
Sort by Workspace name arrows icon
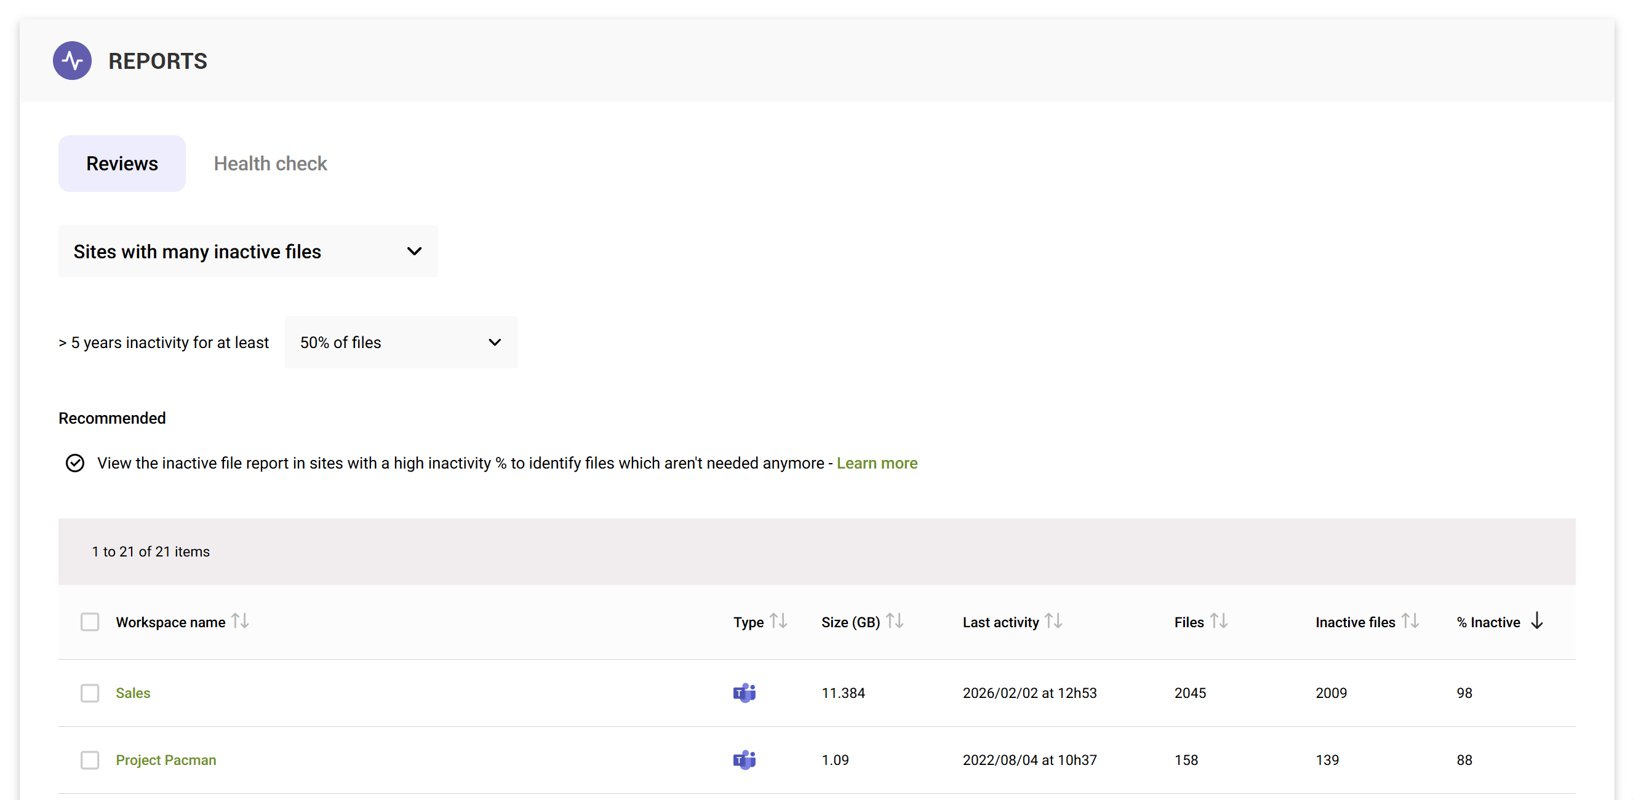click(239, 620)
